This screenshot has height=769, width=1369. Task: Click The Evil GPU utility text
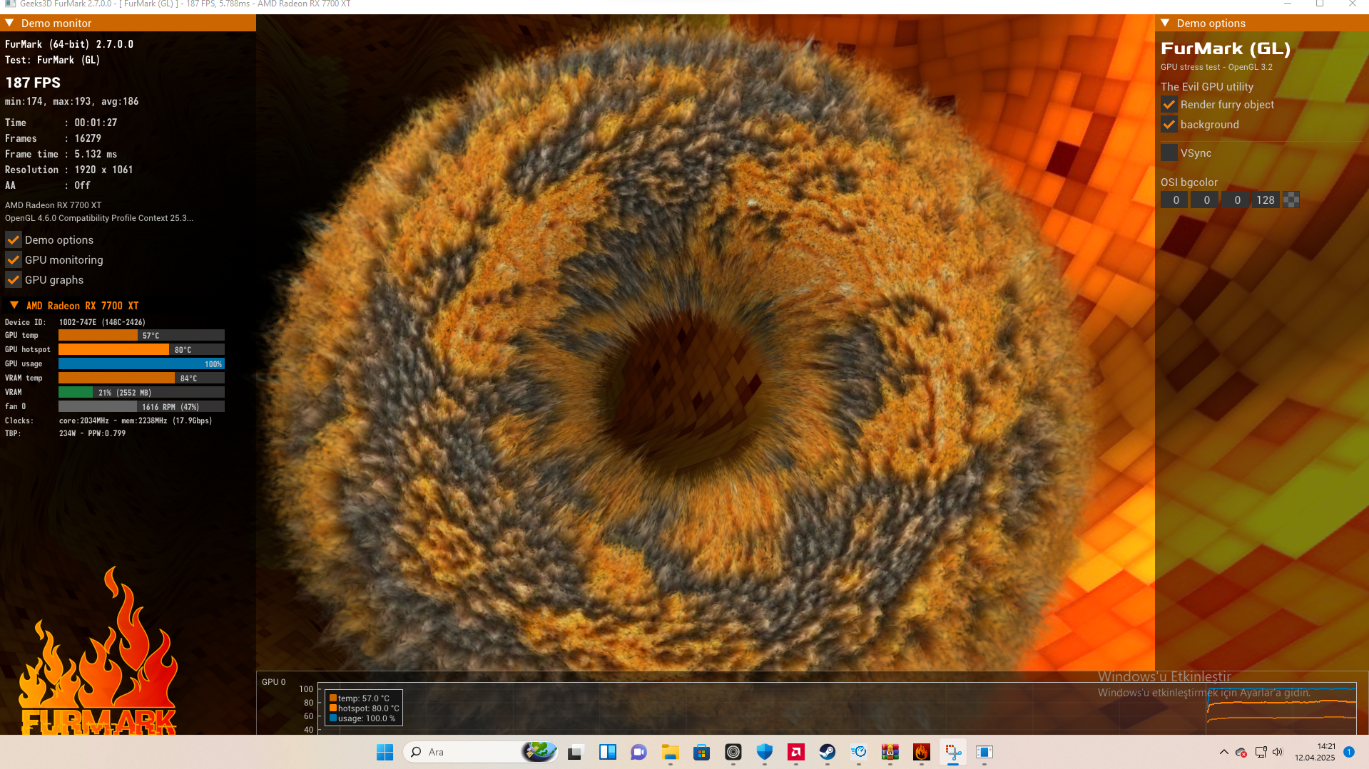pos(1207,87)
